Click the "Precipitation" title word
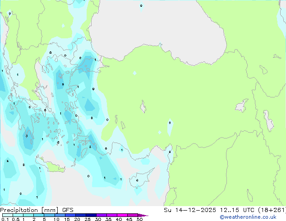The height and width of the screenshot is (221, 286). pos(19,210)
